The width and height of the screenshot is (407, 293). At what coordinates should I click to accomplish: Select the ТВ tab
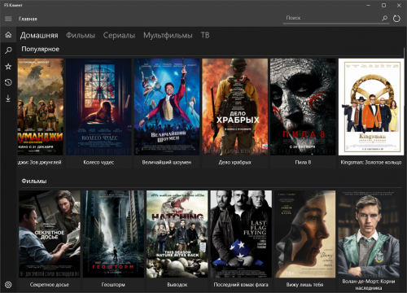click(205, 35)
